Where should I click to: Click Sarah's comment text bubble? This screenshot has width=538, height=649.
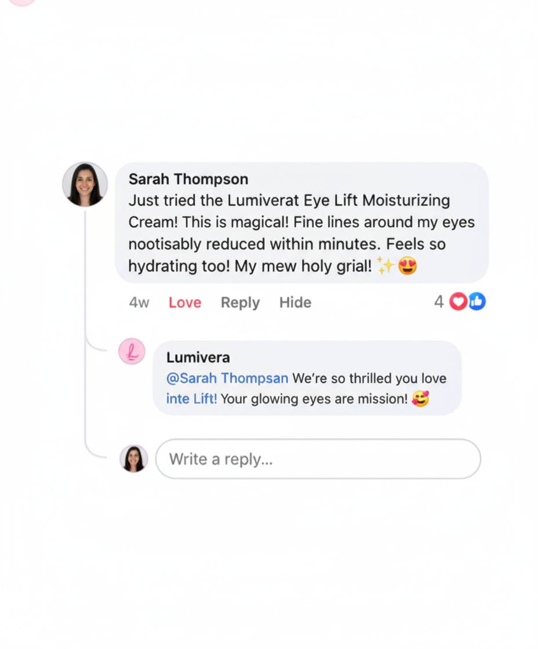click(302, 223)
